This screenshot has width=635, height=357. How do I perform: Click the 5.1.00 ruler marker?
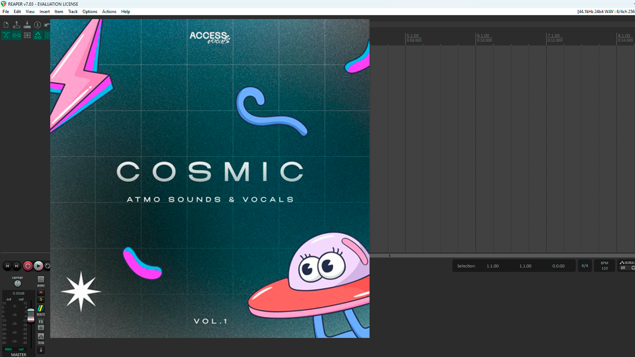click(x=412, y=36)
